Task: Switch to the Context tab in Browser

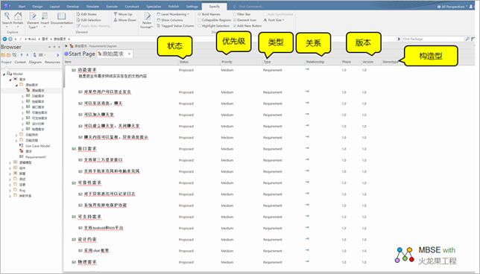Action: click(20, 62)
